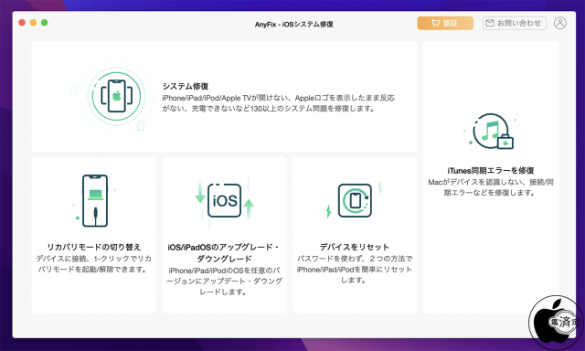Select リカバリモードの切り替え title
The width and height of the screenshot is (585, 351).
click(x=94, y=247)
